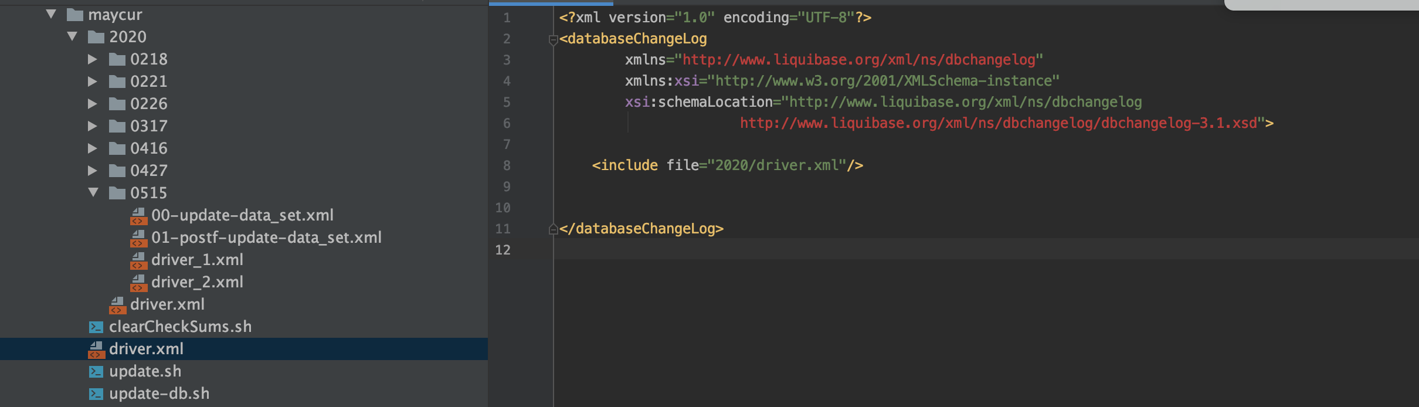Collapse the maycur folder arrow
This screenshot has width=1419, height=407.
coord(51,14)
